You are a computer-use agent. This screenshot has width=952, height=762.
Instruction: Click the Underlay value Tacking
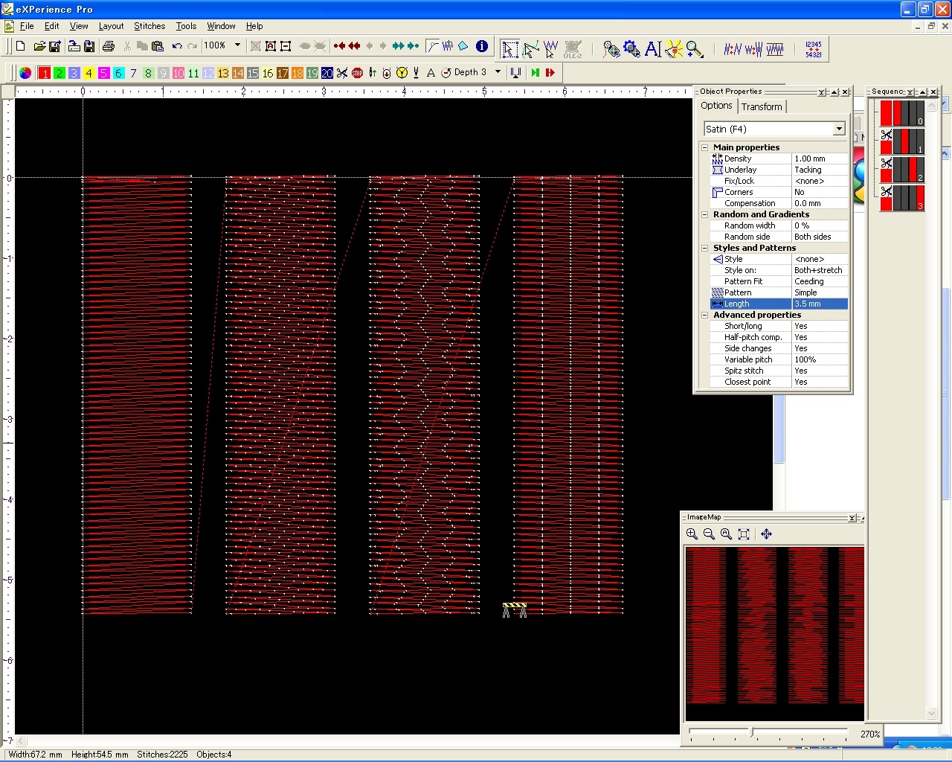(820, 170)
